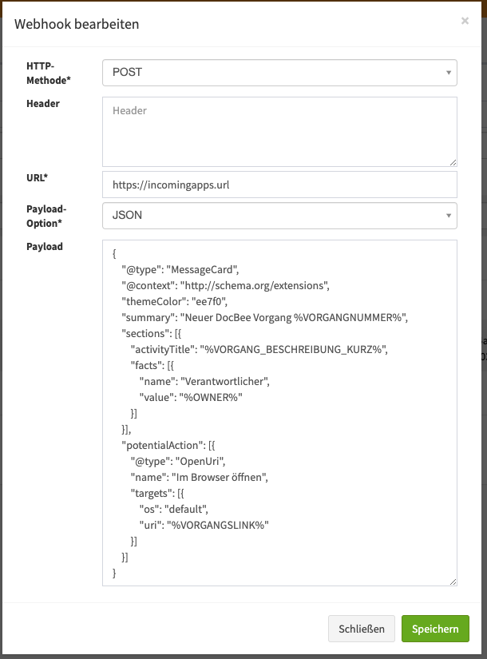Click the resize handle of the Payload textarea

pyautogui.click(x=453, y=582)
